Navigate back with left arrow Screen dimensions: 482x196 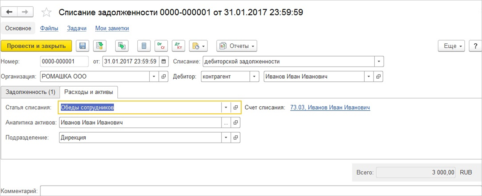(10, 12)
